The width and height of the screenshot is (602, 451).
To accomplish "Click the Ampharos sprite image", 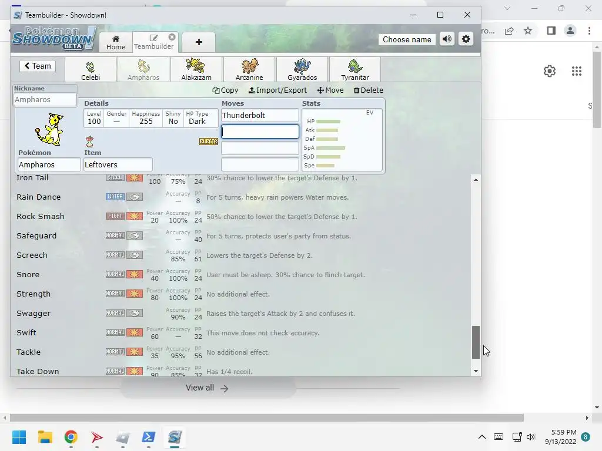I will pos(49,129).
